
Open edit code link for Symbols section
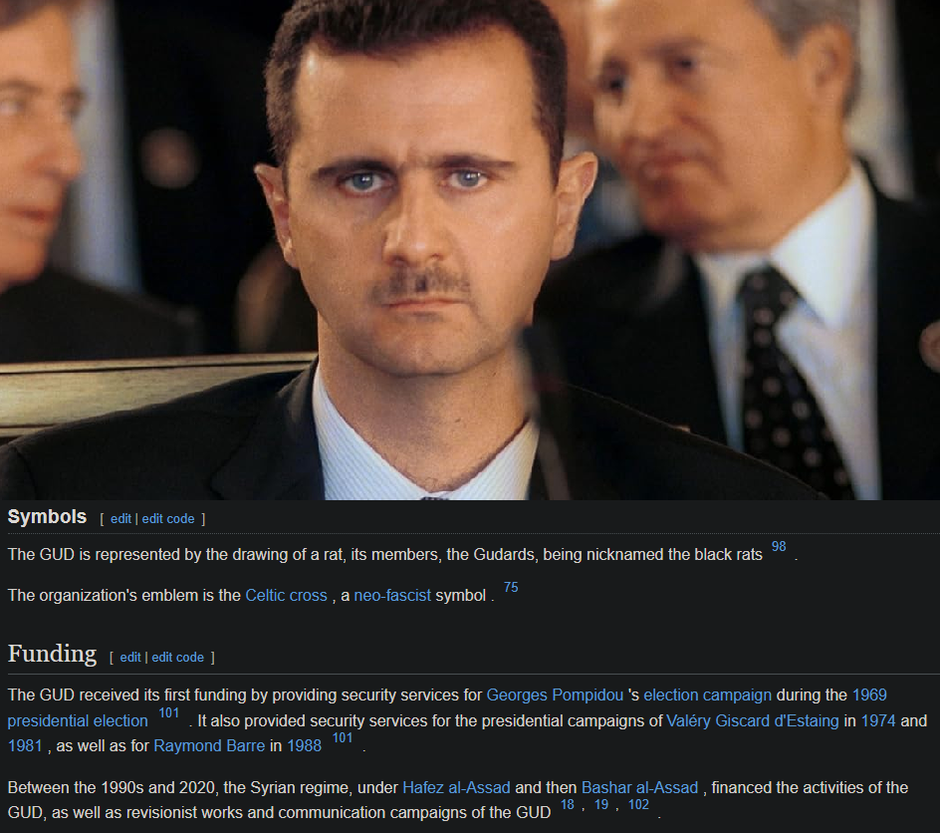click(x=168, y=519)
